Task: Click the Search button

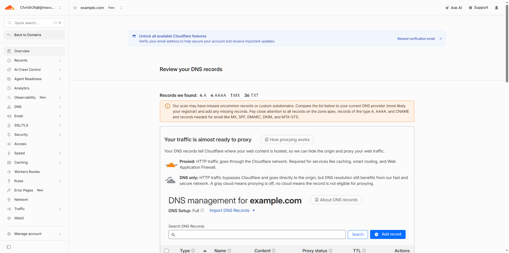Action: [x=358, y=234]
